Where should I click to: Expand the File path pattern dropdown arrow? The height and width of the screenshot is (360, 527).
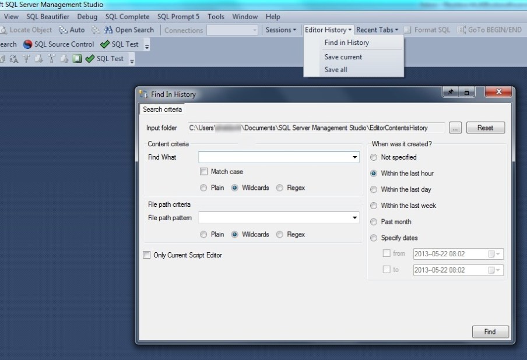(354, 218)
